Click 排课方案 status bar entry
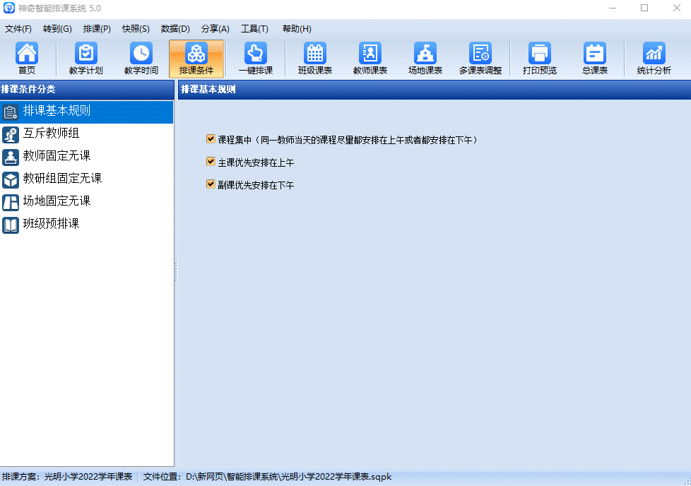 tap(67, 477)
